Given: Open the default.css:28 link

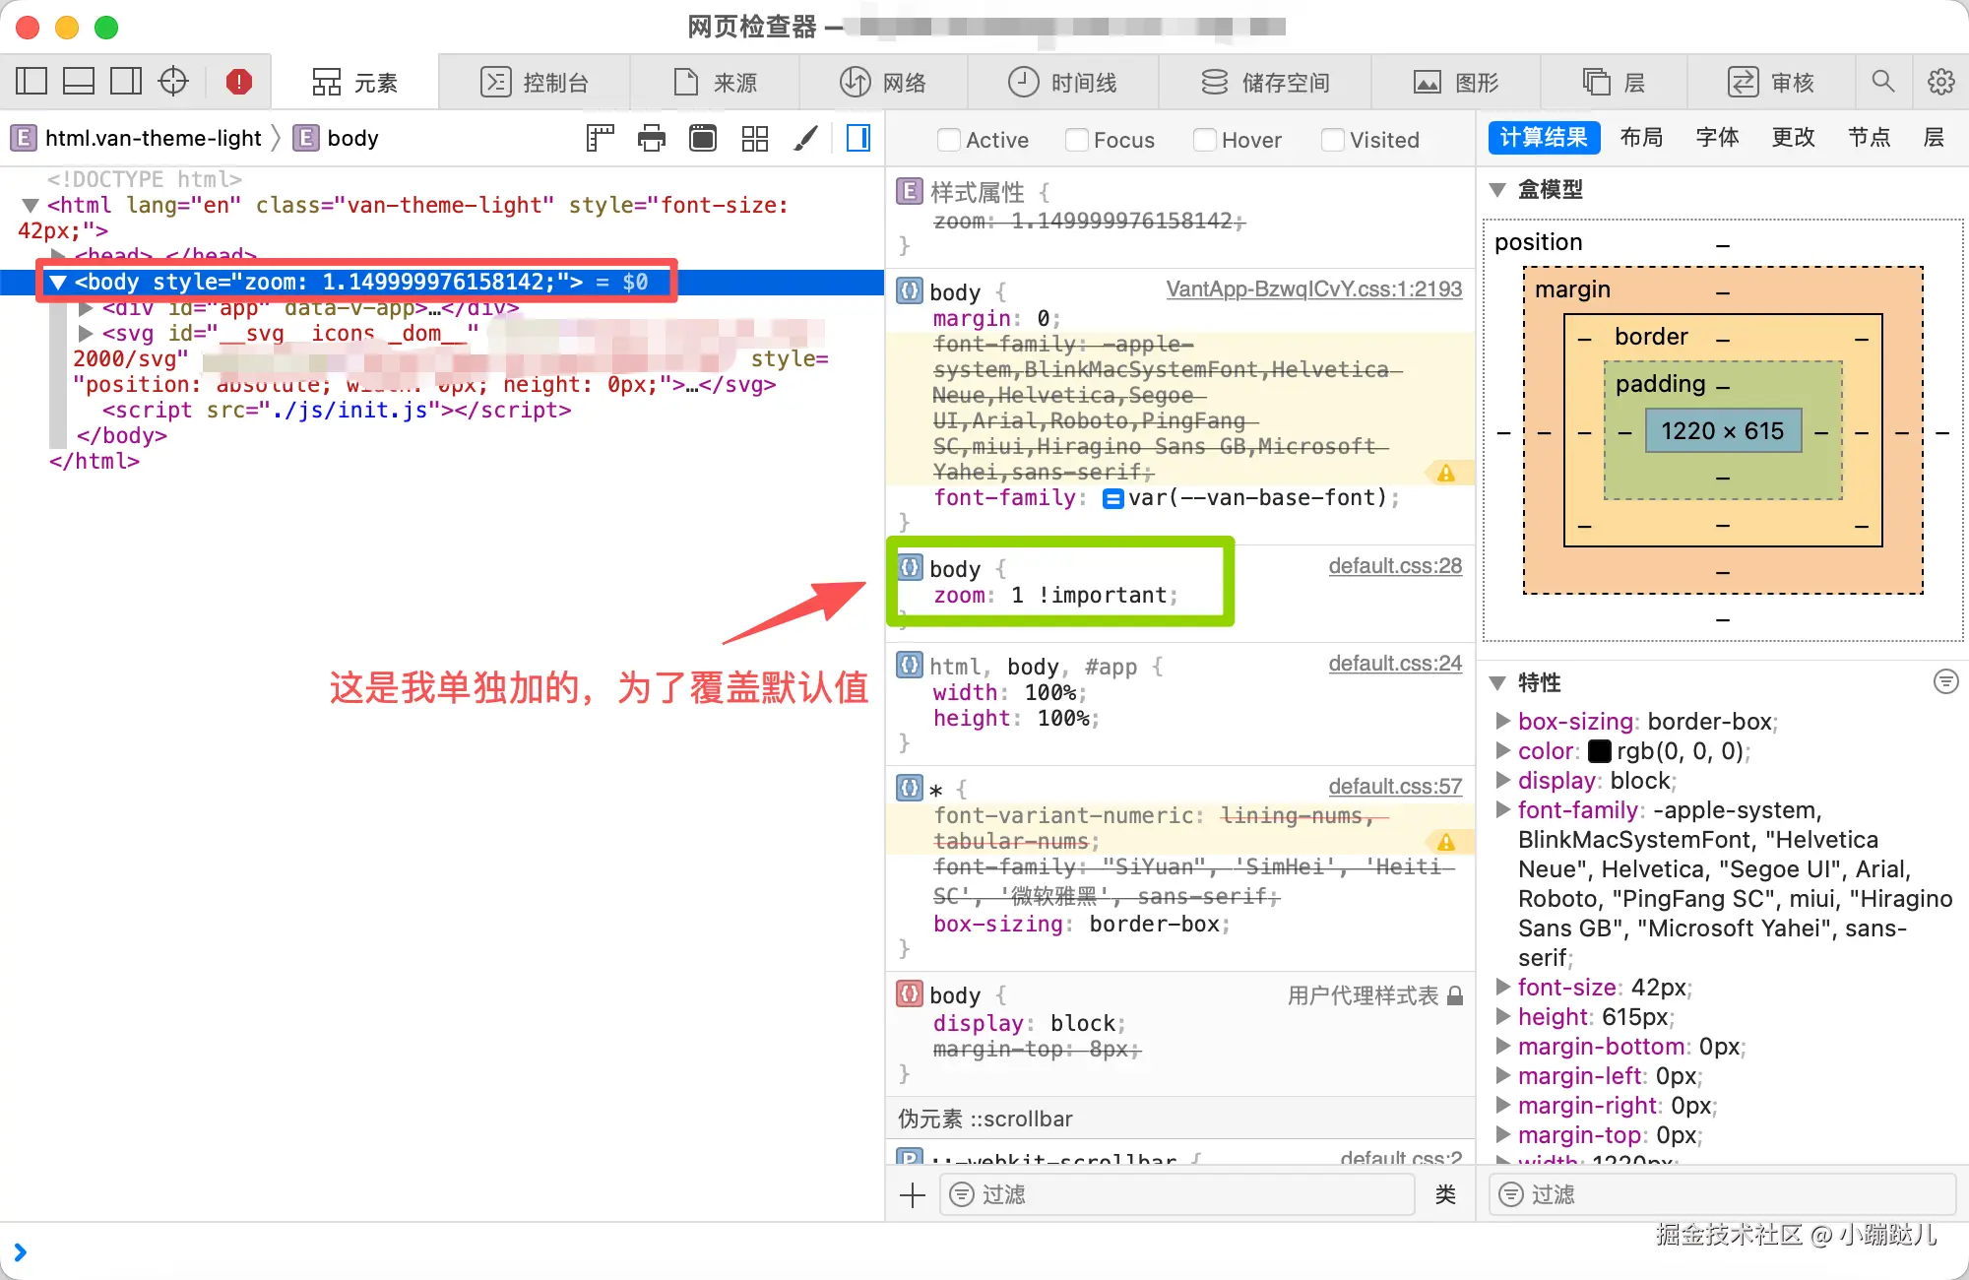Looking at the screenshot, I should (1394, 566).
